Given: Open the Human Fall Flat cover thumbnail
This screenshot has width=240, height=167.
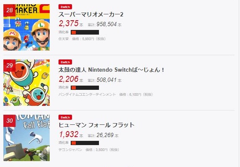Looking at the screenshot, I should [27, 138].
